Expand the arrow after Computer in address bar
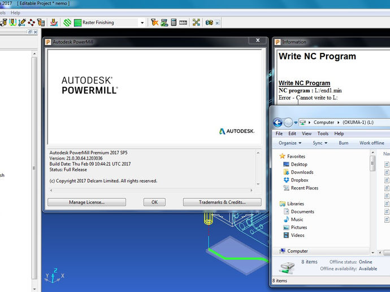This screenshot has height=292, width=390. (x=338, y=122)
